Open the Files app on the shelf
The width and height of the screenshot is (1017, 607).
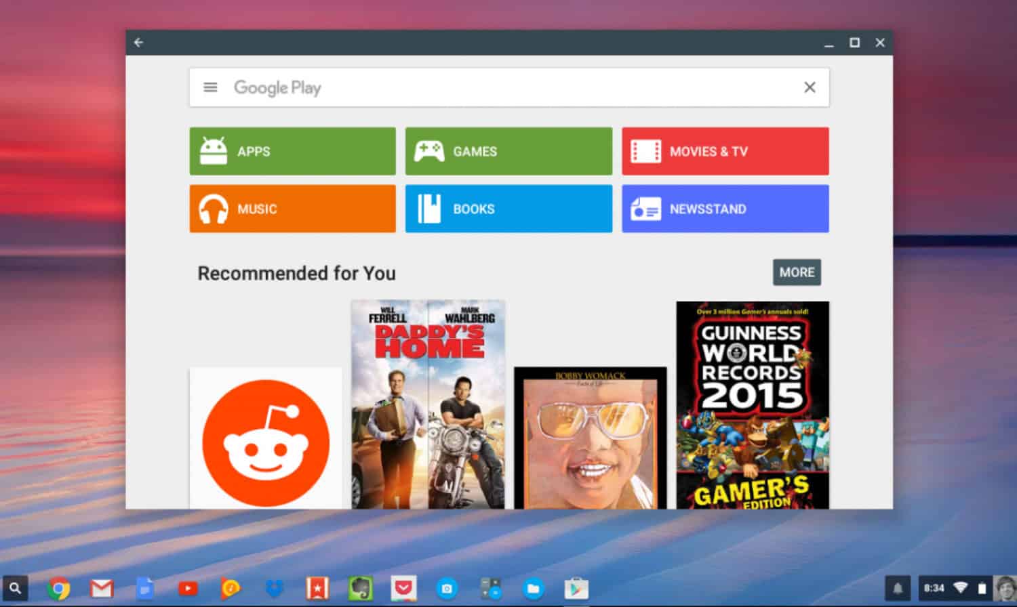(x=533, y=589)
